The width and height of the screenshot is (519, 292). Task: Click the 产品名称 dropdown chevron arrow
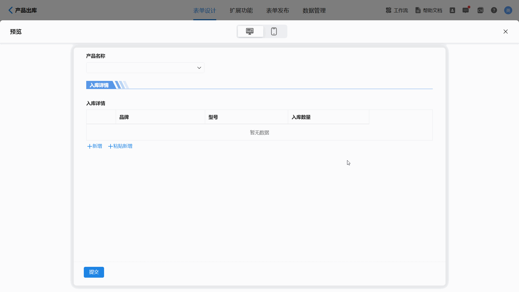(x=199, y=68)
